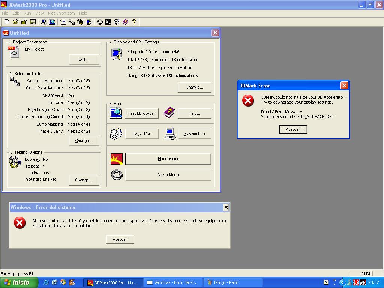
Task: Click the Edit... button for Project Description
Action: pos(84,59)
